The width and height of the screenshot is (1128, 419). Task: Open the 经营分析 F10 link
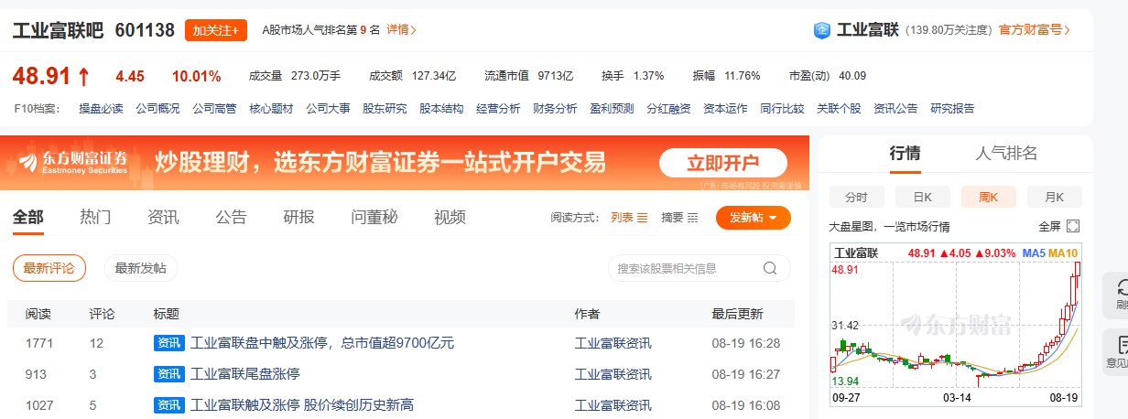point(498,109)
